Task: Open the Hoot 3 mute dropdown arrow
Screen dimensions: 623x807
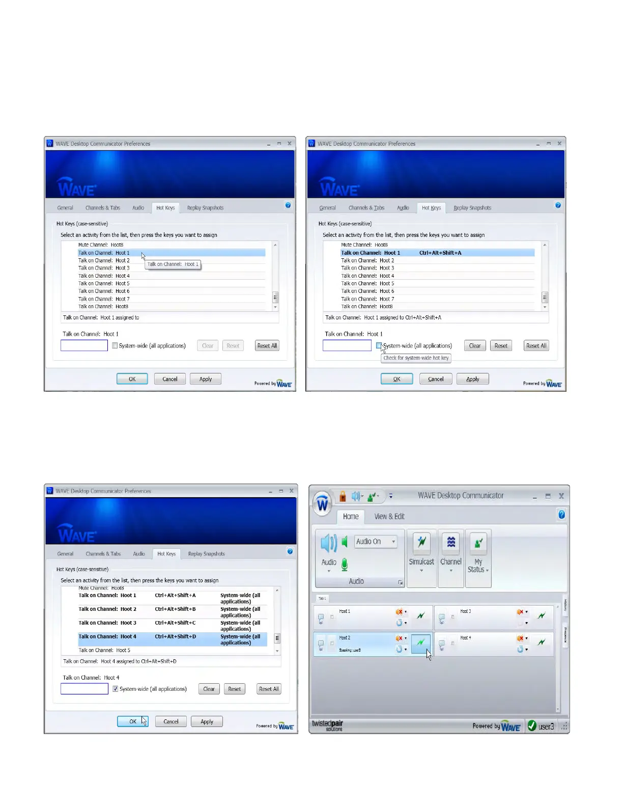Action: [526, 612]
